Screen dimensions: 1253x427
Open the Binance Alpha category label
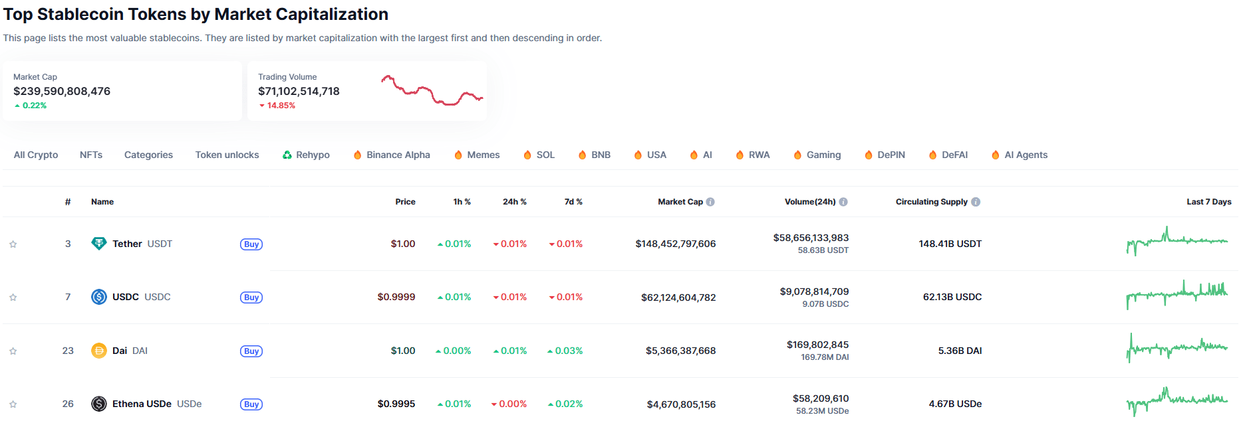point(398,155)
